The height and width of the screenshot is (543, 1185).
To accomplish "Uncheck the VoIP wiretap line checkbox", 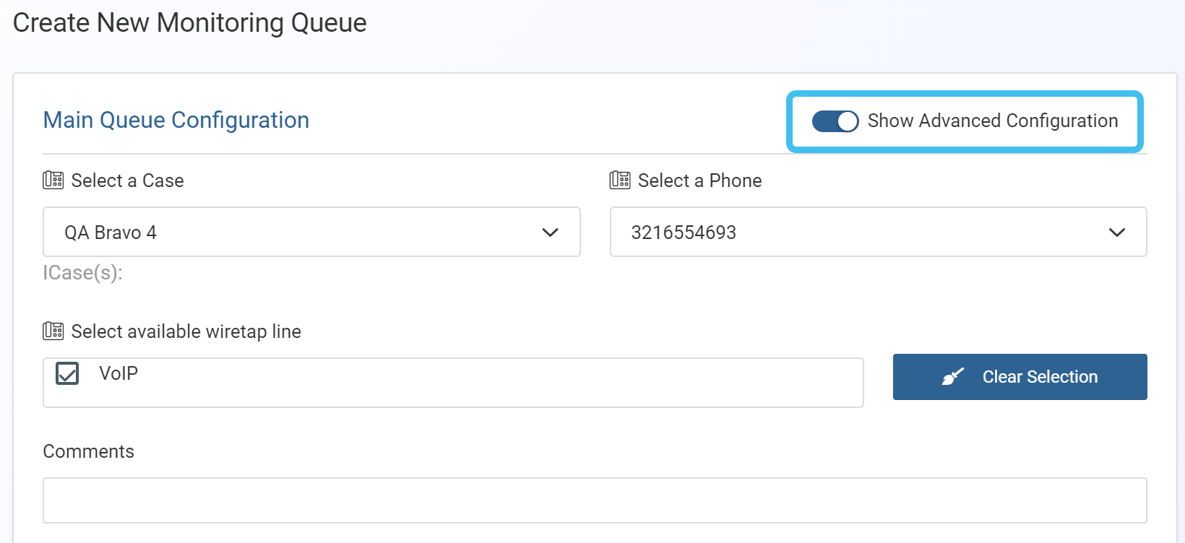I will point(67,373).
